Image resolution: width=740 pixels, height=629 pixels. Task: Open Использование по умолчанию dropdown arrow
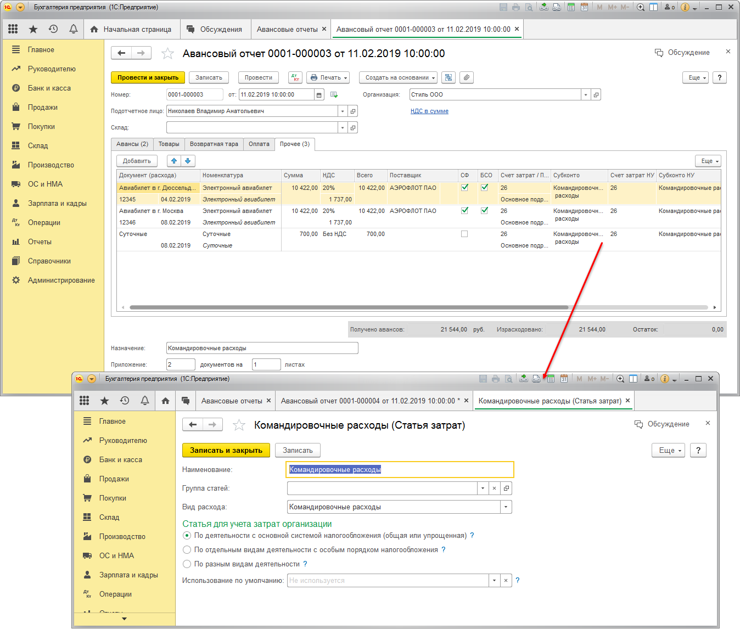[x=494, y=581]
